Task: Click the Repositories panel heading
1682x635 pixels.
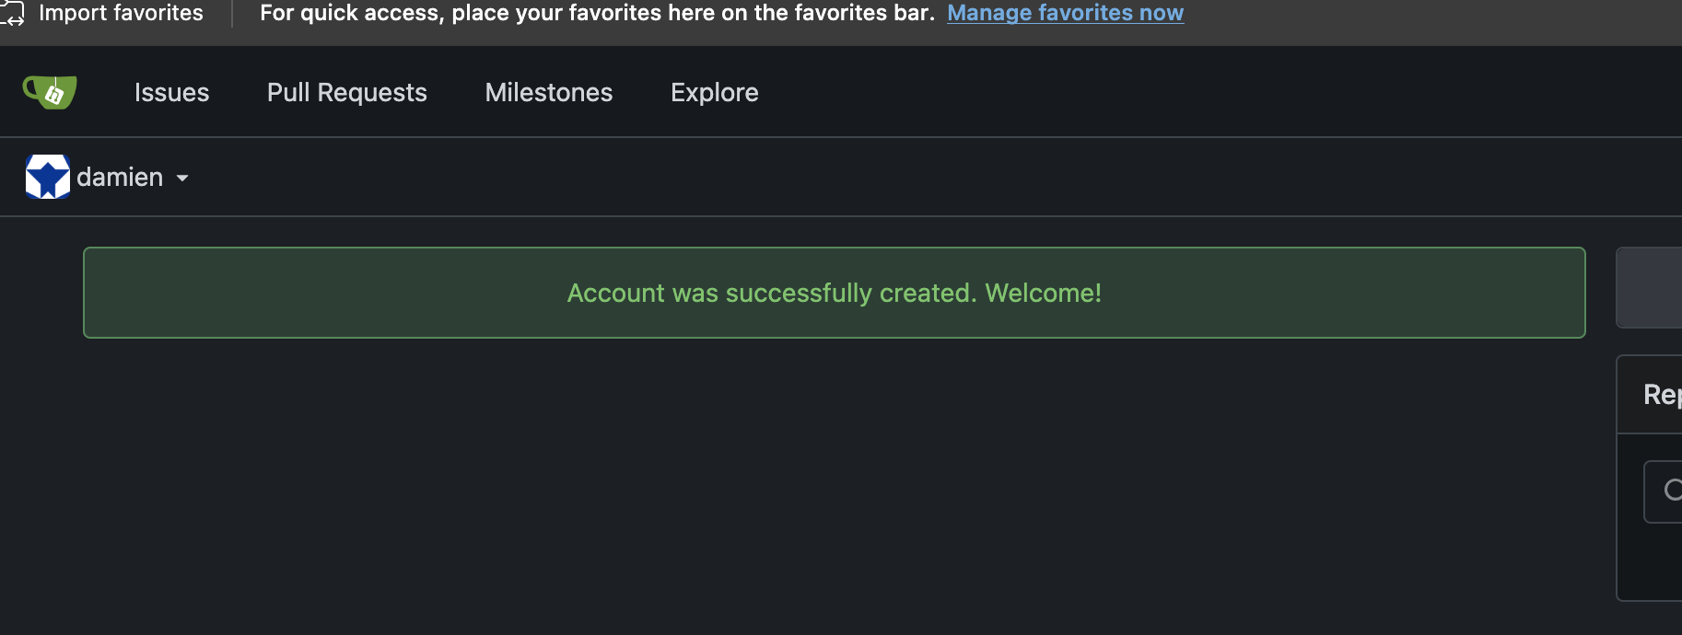Action: (1662, 395)
